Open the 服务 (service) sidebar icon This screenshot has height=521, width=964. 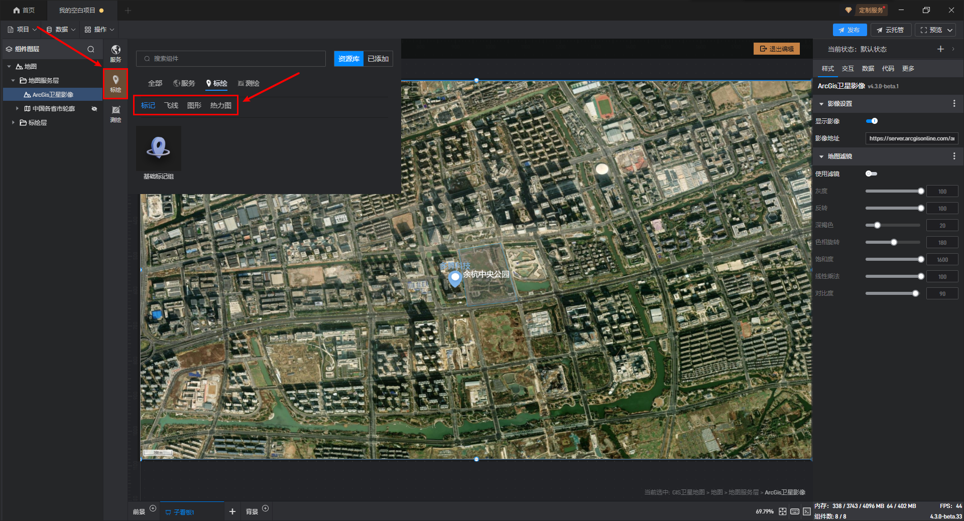pyautogui.click(x=115, y=53)
